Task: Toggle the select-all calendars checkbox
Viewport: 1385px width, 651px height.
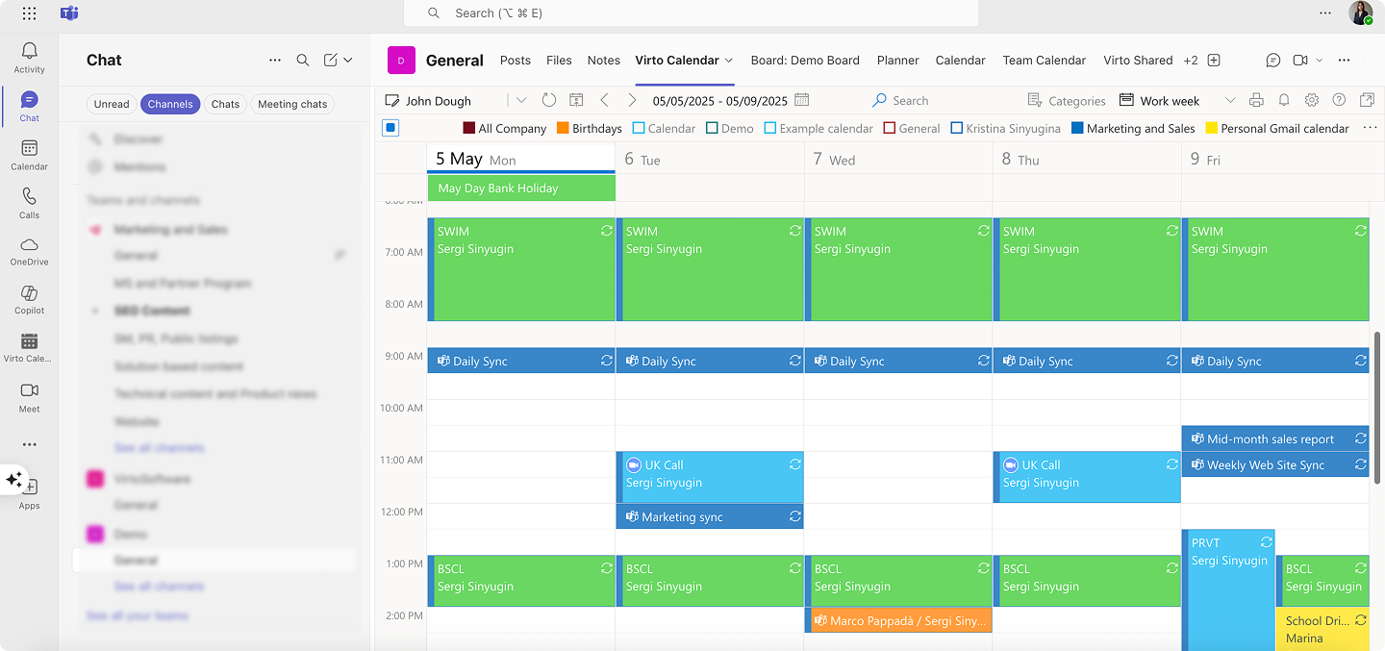Action: click(x=390, y=128)
